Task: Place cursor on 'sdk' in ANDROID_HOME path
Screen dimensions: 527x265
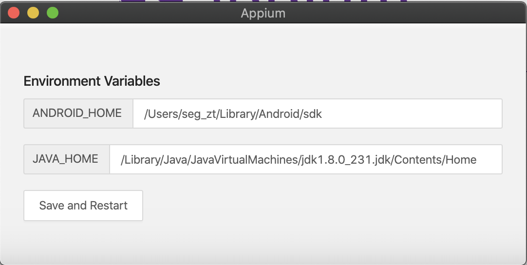Action: pos(313,114)
